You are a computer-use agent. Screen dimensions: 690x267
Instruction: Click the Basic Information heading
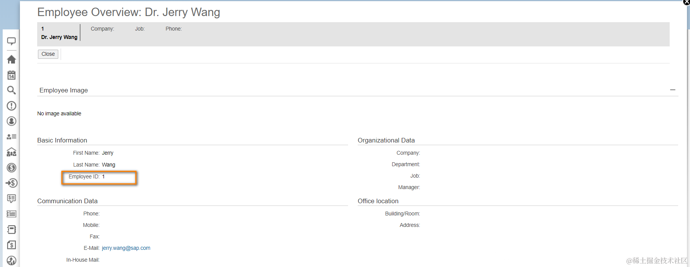pyautogui.click(x=62, y=141)
